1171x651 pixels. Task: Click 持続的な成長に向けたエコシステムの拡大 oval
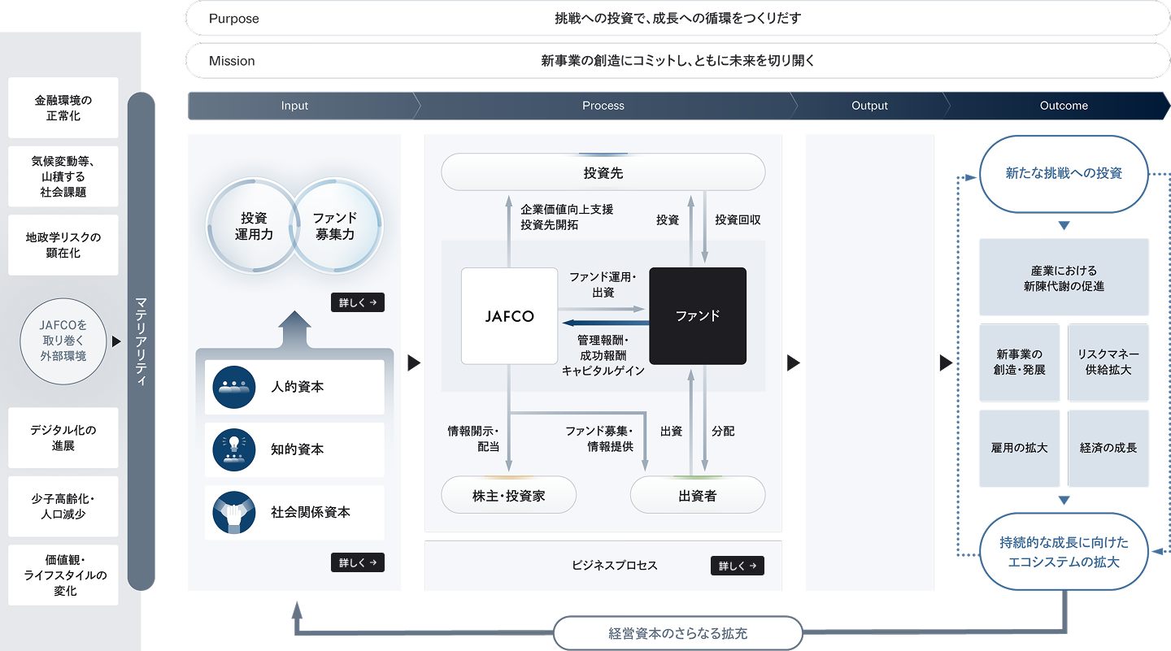(x=1064, y=551)
